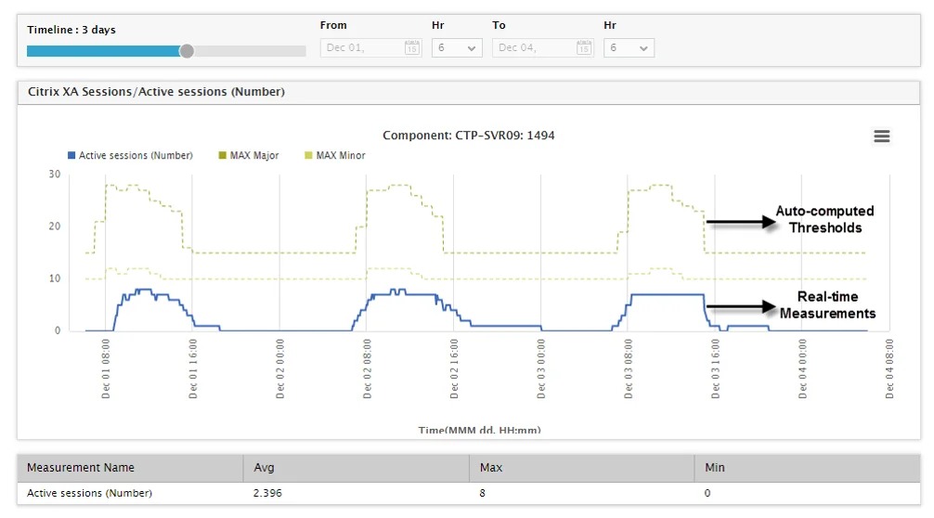934x518 pixels.
Task: Click the Timeline slider handle
Action: (x=187, y=51)
